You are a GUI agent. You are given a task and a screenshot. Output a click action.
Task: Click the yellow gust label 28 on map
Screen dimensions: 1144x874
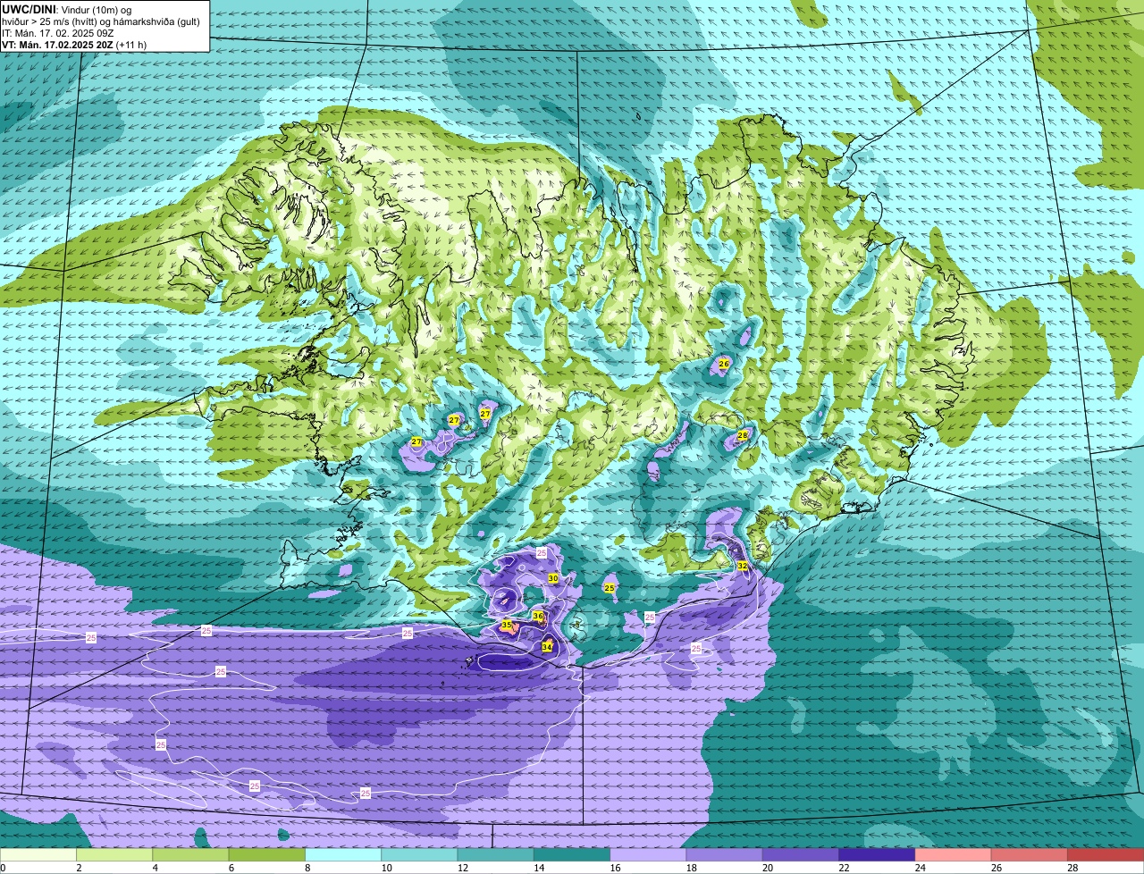(743, 435)
